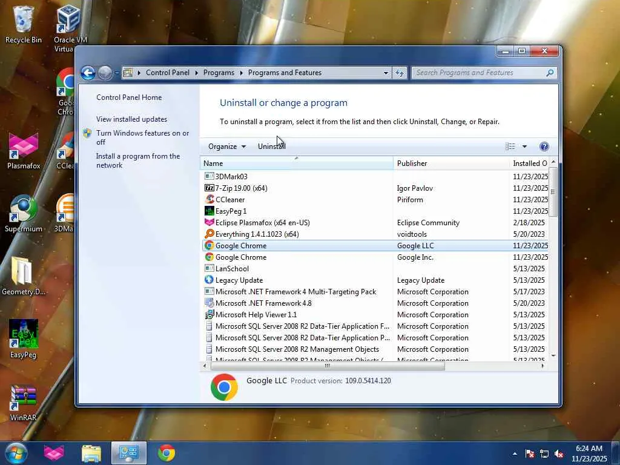
Task: Go back with the Back arrow button
Action: pos(88,73)
